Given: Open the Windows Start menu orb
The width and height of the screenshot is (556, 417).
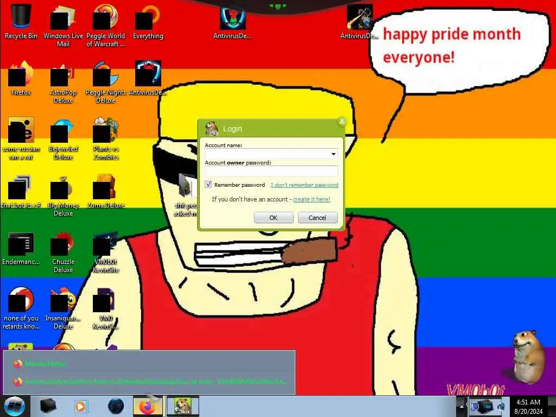Looking at the screenshot, I should 14,406.
